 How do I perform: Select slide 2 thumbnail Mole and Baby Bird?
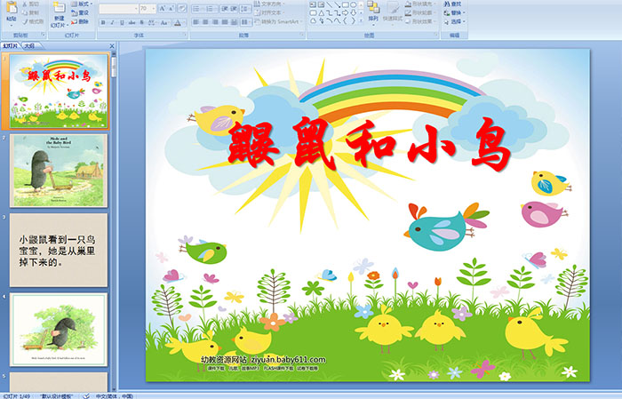[x=59, y=171]
